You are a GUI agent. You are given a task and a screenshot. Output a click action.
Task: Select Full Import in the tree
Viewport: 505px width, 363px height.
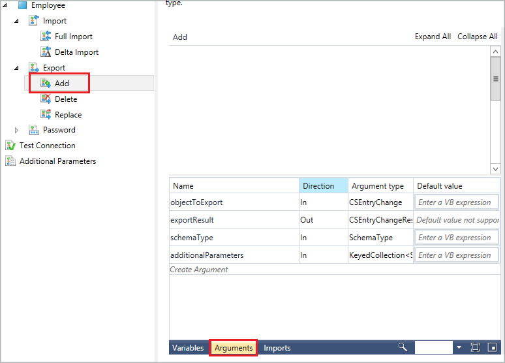pyautogui.click(x=74, y=37)
